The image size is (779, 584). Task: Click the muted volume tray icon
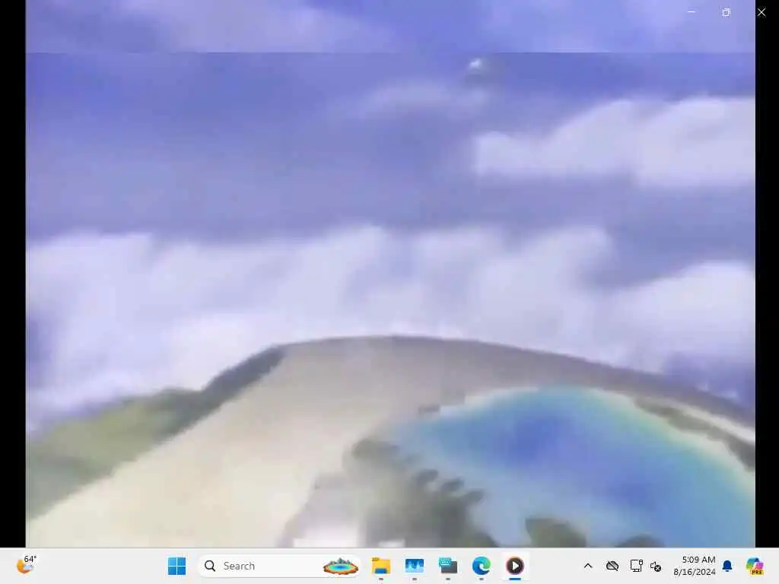pos(656,566)
